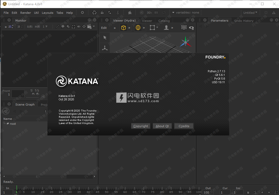Select the Scene Graph tab
279x195 pixels.
25,105
